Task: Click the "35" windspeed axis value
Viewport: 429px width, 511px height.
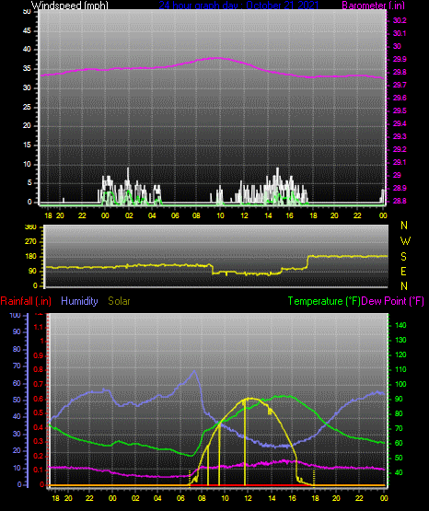Action: coord(27,69)
